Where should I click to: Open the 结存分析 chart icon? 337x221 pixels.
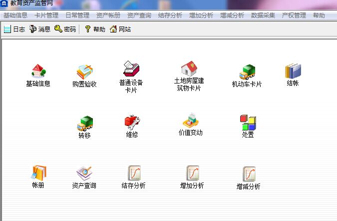pos(134,173)
